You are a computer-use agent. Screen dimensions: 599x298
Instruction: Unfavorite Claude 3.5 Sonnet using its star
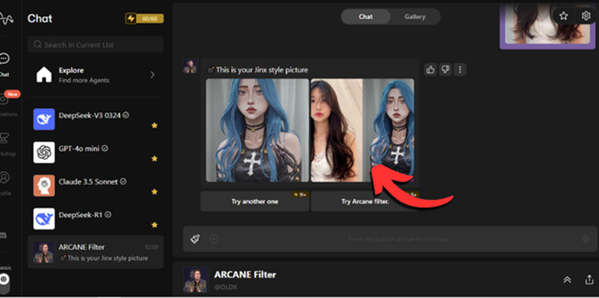click(154, 192)
